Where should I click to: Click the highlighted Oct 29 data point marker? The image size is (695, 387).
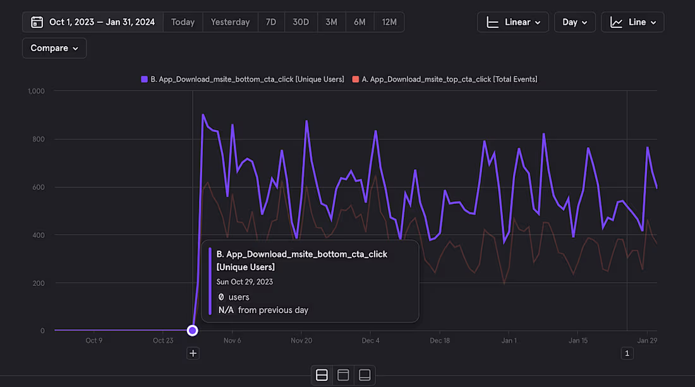point(192,330)
